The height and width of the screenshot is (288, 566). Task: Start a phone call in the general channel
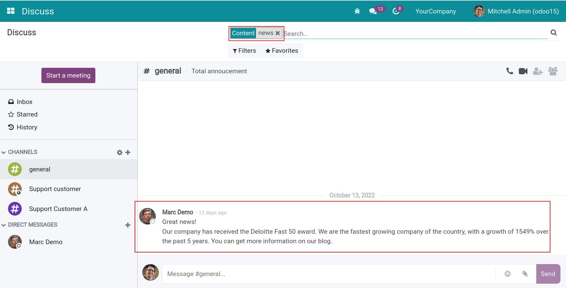509,71
